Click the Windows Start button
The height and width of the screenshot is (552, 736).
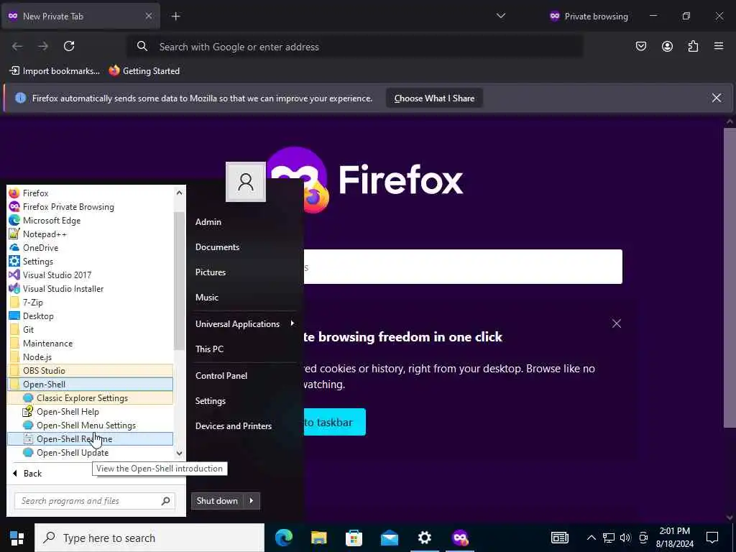(17, 538)
